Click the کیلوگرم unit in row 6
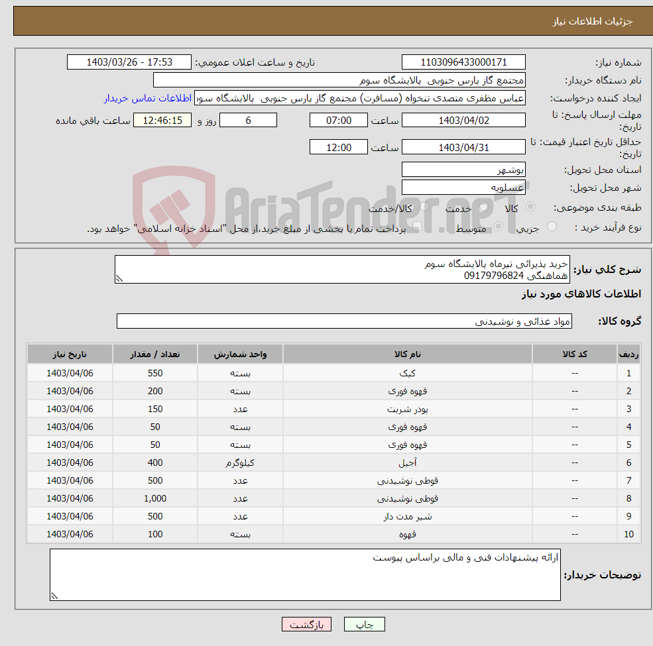Viewport: 653px width, 646px height. [x=240, y=462]
